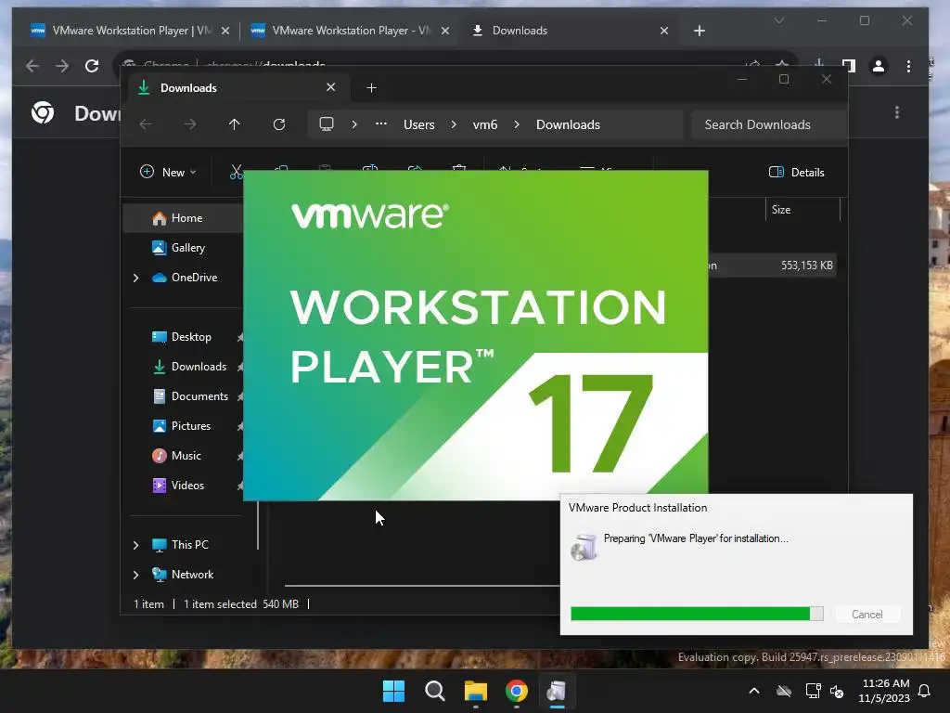This screenshot has width=950, height=713.
Task: Expand the Network tree node
Action: click(x=135, y=575)
